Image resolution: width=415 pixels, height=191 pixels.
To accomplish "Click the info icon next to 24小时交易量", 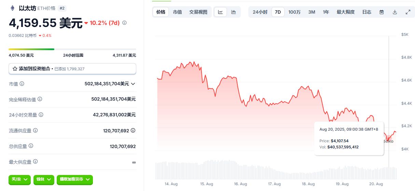I will pos(41,115).
